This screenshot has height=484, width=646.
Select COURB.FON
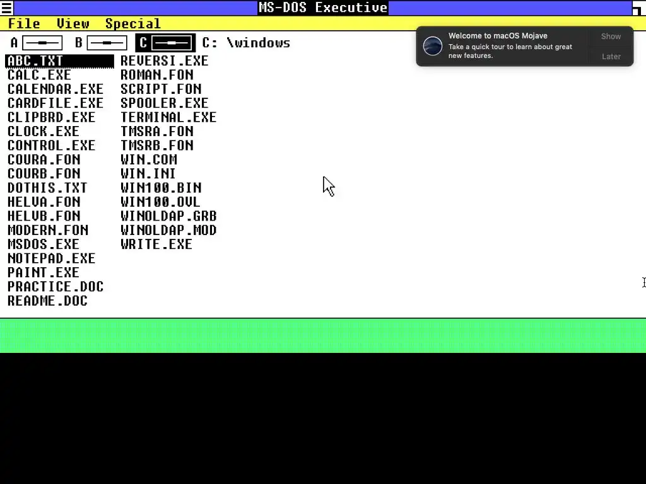coord(44,173)
